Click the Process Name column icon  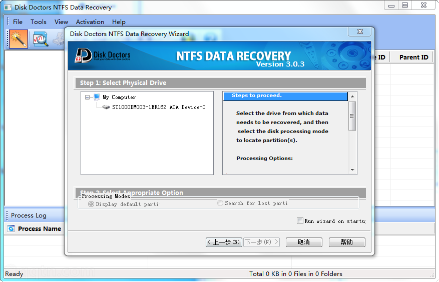(x=12, y=228)
